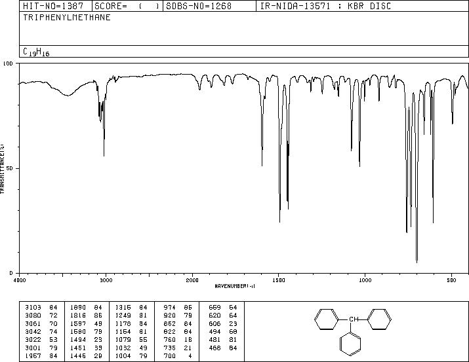
Task: Click the WAVENUMBER axis title
Action: click(235, 286)
